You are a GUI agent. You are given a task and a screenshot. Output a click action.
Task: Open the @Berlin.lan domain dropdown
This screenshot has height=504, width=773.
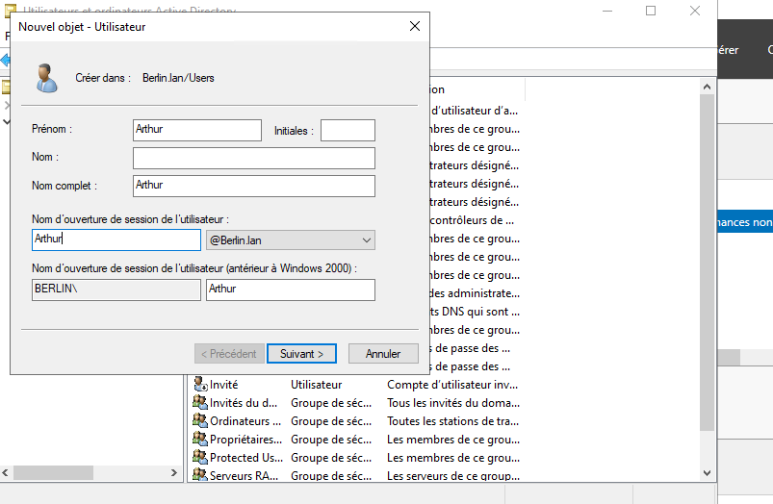(x=291, y=239)
